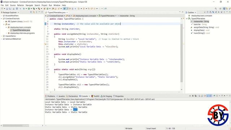Open the Source menu
Viewport: 231px width, 130px height.
(x=13, y=5)
